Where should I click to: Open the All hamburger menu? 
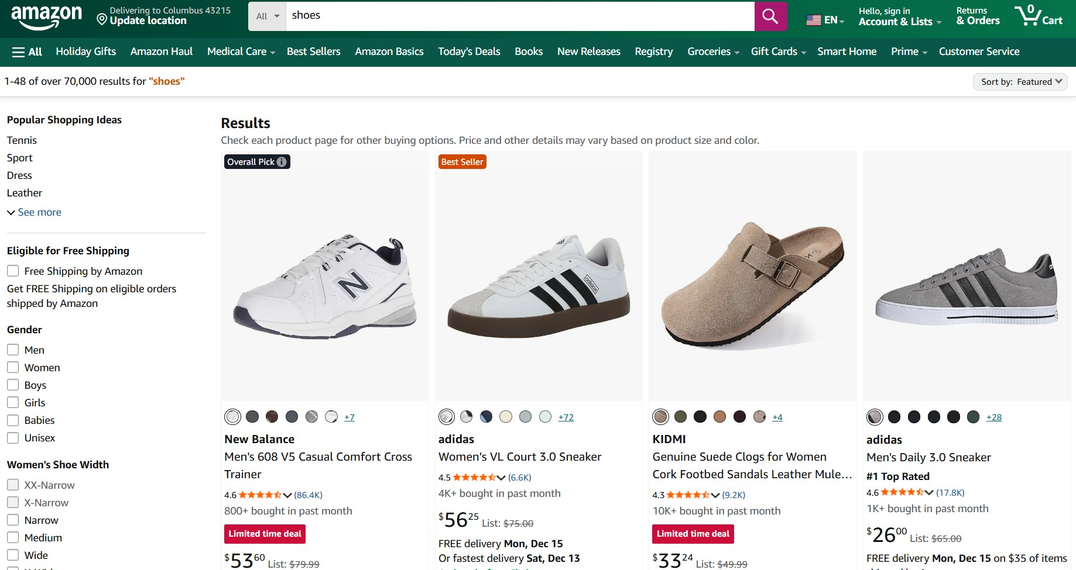pos(26,51)
